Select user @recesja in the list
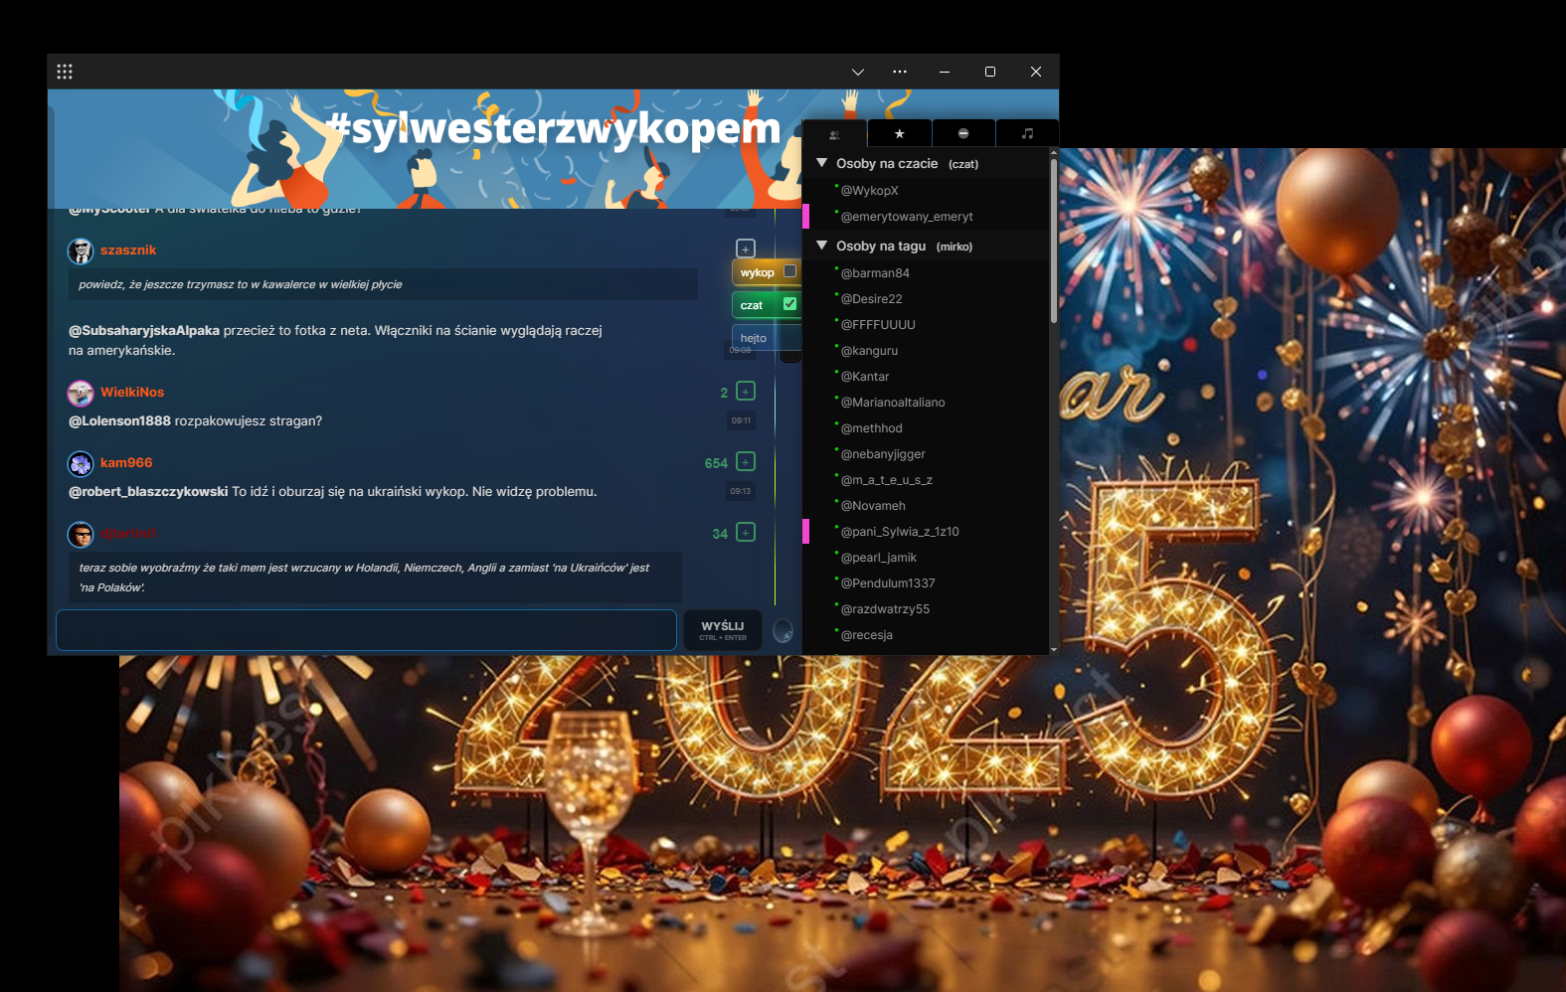Screen dimensions: 1566x992 pyautogui.click(x=866, y=635)
